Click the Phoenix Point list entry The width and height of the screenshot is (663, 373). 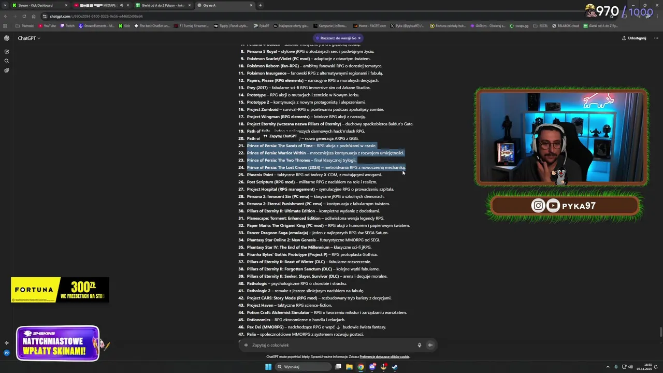[x=314, y=175]
